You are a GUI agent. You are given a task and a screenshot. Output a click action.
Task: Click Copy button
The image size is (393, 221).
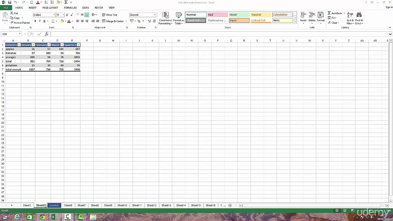point(15,18)
